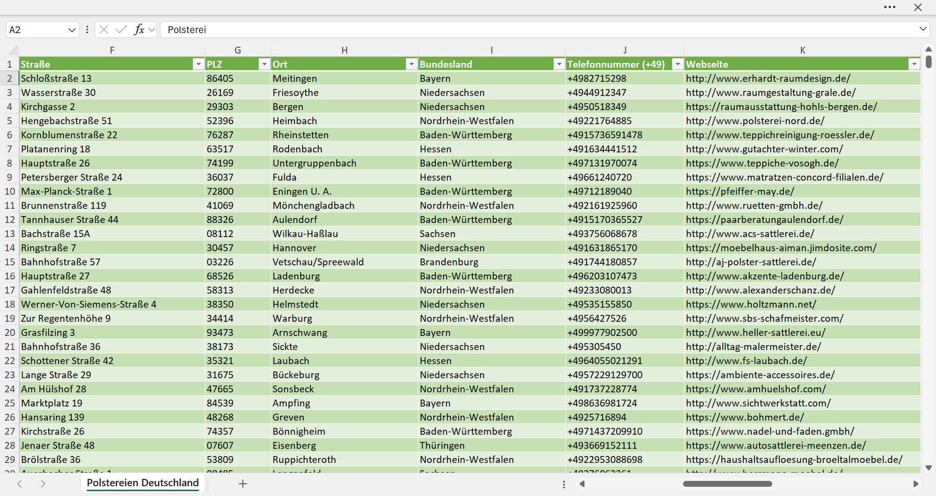936x496 pixels.
Task: Select cell Werner-Von-Siemens-Straße 4
Action: [112, 304]
